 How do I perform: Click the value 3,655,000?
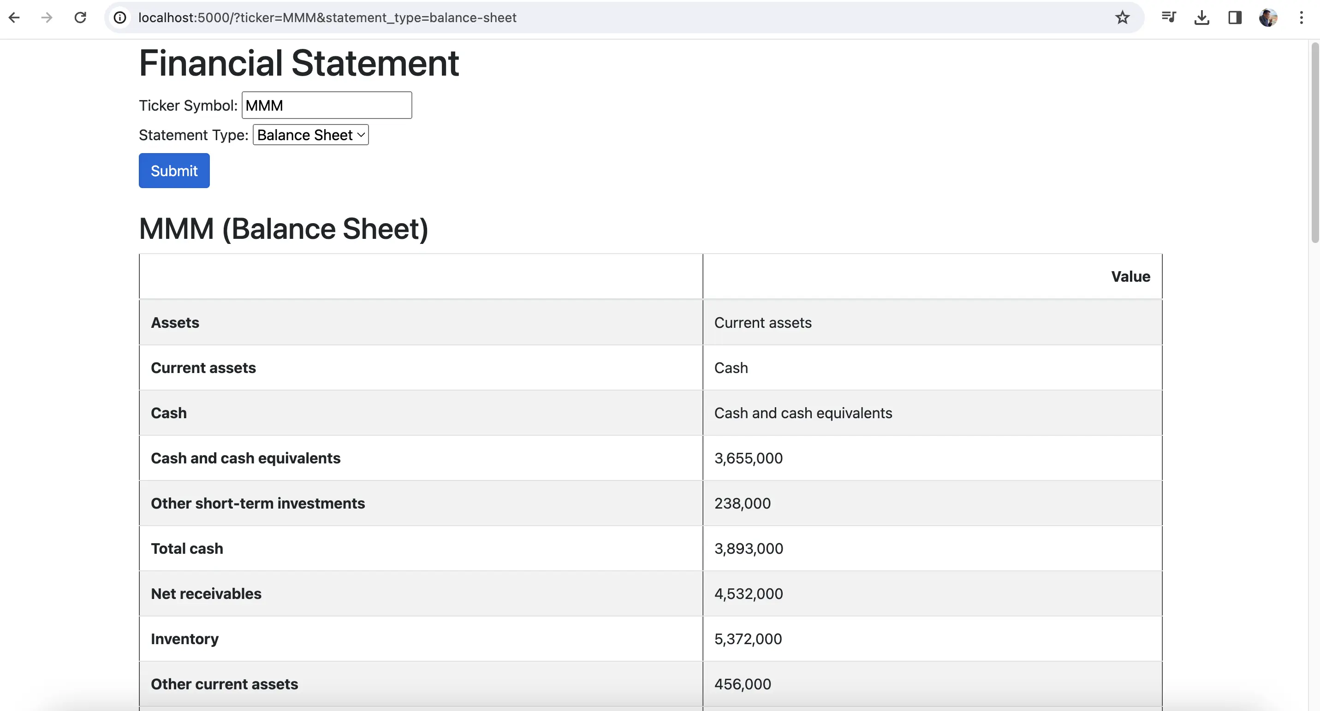(x=748, y=458)
